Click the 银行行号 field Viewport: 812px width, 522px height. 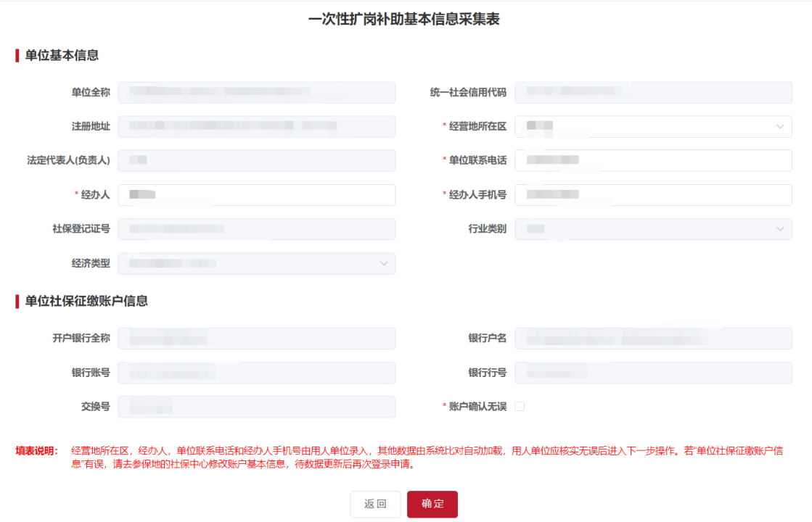click(653, 373)
